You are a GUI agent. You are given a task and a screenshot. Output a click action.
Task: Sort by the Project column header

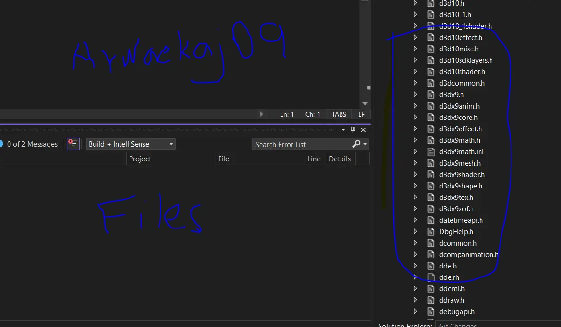click(140, 159)
